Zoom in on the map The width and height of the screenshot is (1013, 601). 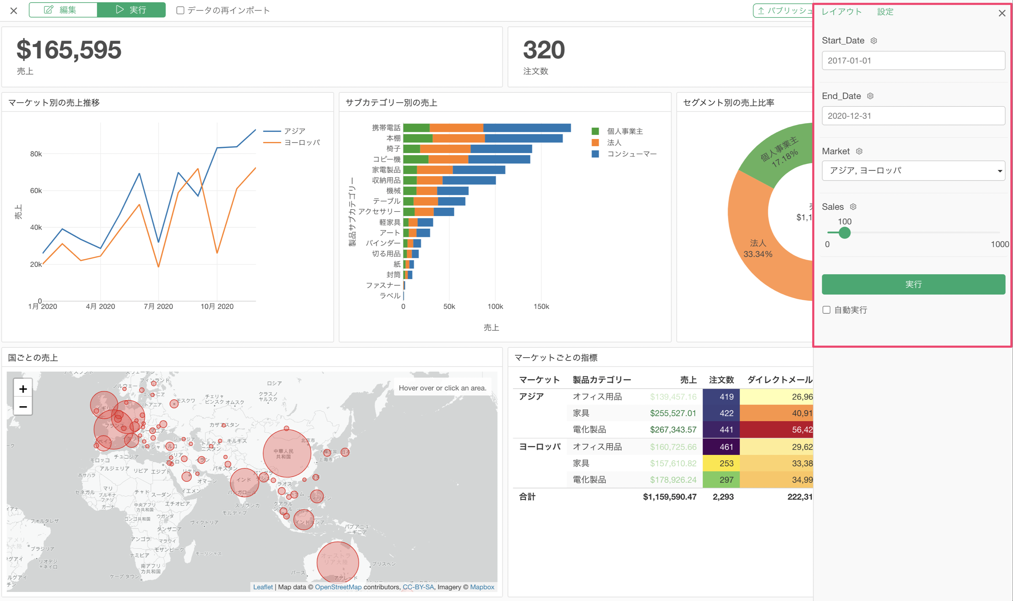(23, 389)
